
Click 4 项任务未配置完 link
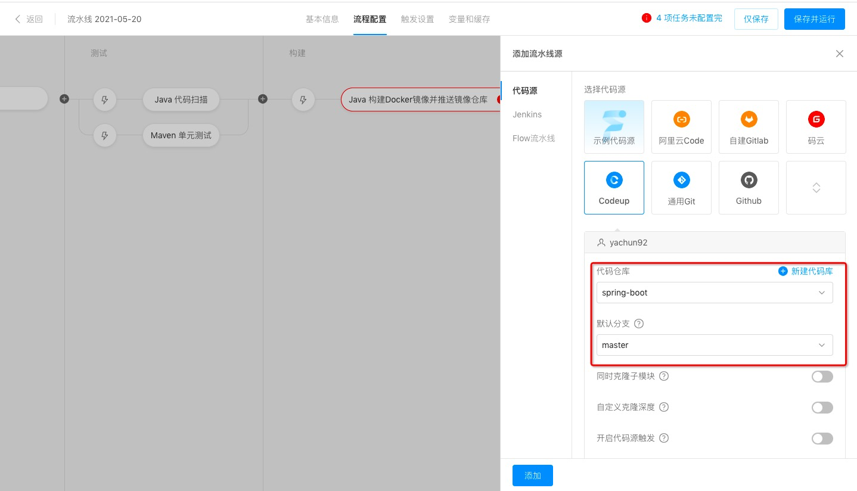pyautogui.click(x=689, y=18)
